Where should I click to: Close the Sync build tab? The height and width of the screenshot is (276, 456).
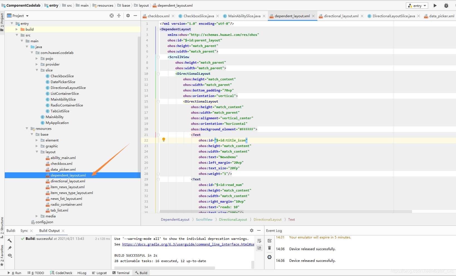tap(31, 231)
